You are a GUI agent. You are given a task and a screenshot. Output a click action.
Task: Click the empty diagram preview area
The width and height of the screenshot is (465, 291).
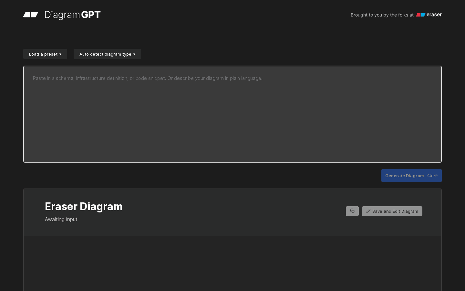pyautogui.click(x=232, y=264)
